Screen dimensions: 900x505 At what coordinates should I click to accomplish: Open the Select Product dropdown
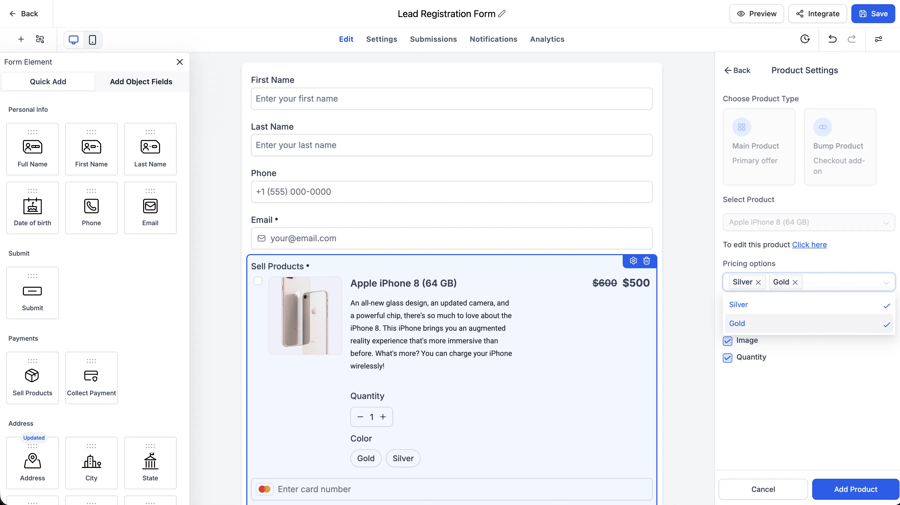click(x=809, y=222)
